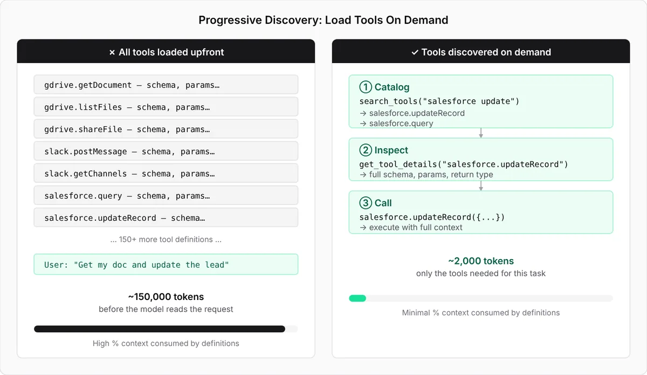Screen dimensions: 647x375
Task: Click 'before the model reads the request' caption
Action: pyautogui.click(x=166, y=309)
